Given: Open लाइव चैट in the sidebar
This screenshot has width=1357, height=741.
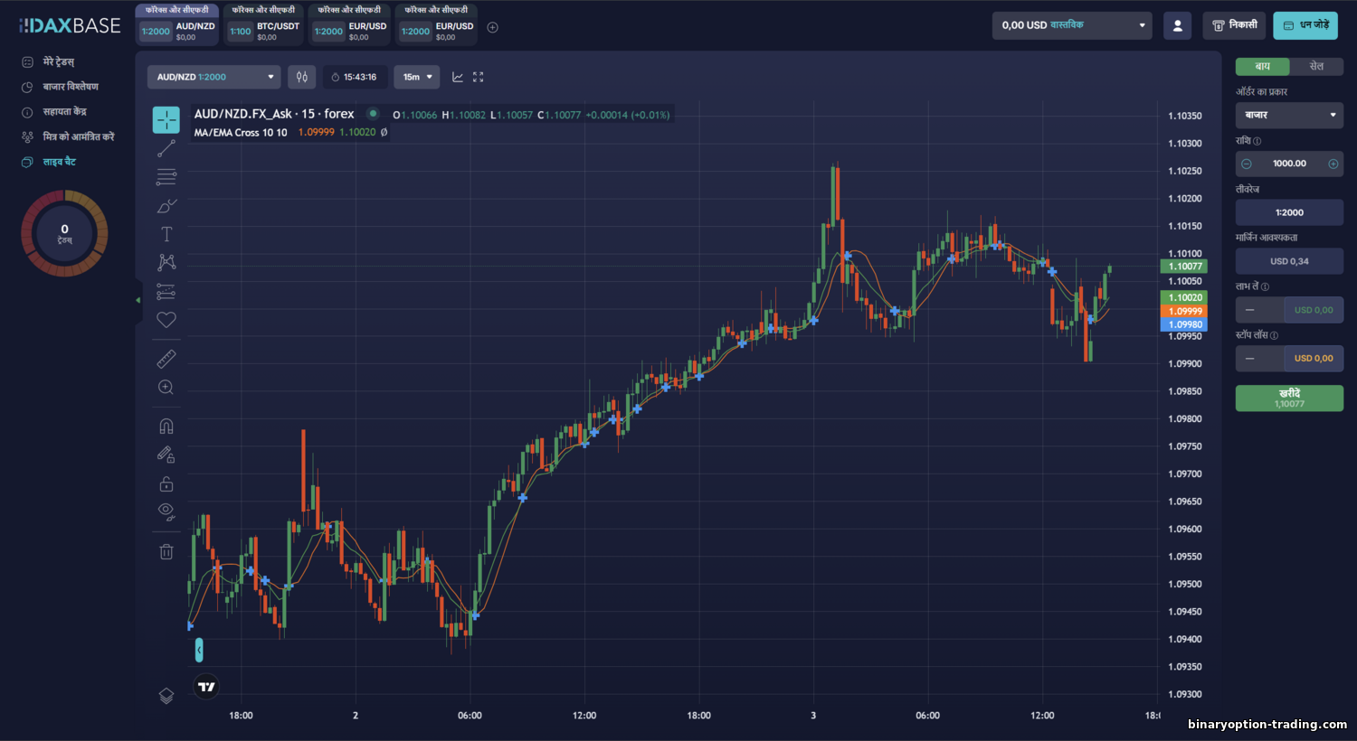Looking at the screenshot, I should (49, 162).
